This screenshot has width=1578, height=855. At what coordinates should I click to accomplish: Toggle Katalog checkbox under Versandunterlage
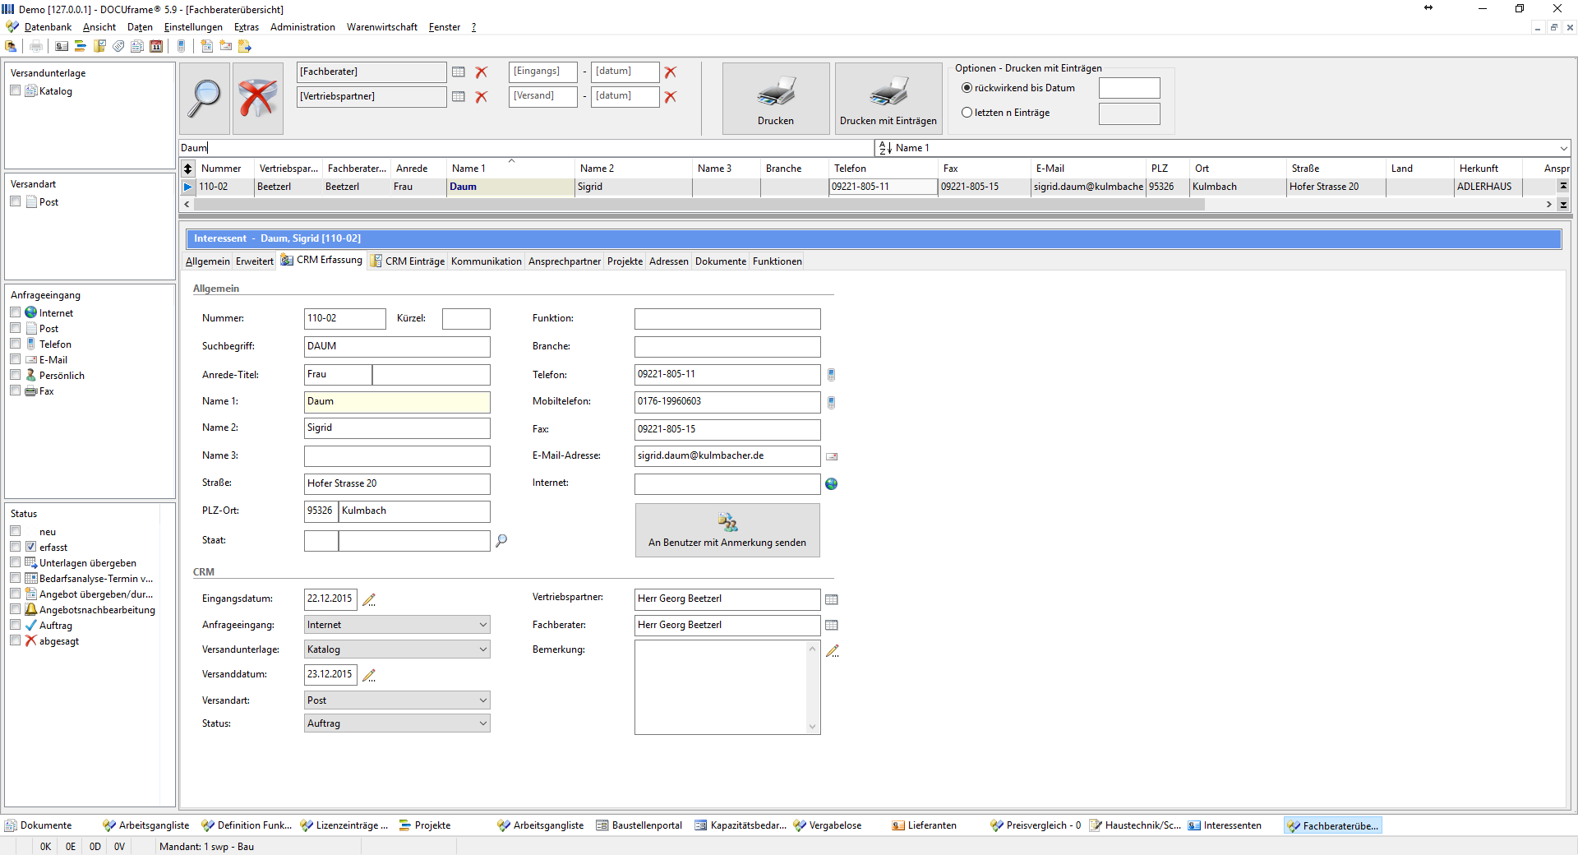click(16, 90)
